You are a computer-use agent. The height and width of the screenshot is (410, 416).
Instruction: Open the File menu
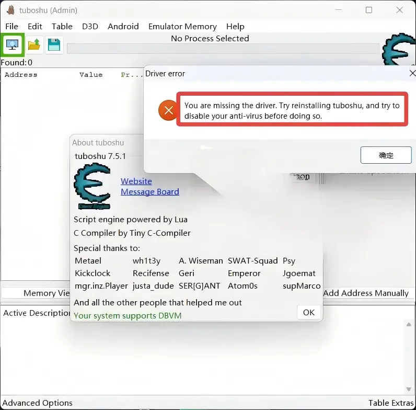(11, 27)
